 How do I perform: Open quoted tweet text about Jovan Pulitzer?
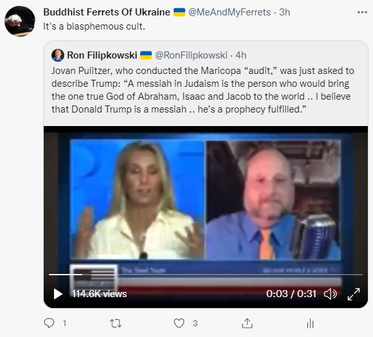(203, 90)
